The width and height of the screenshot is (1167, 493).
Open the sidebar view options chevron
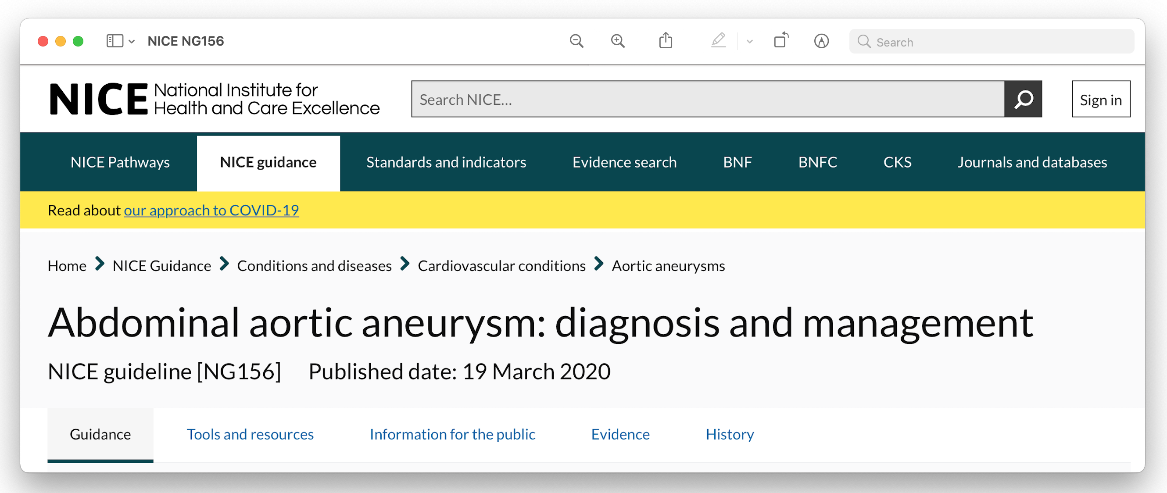point(132,42)
